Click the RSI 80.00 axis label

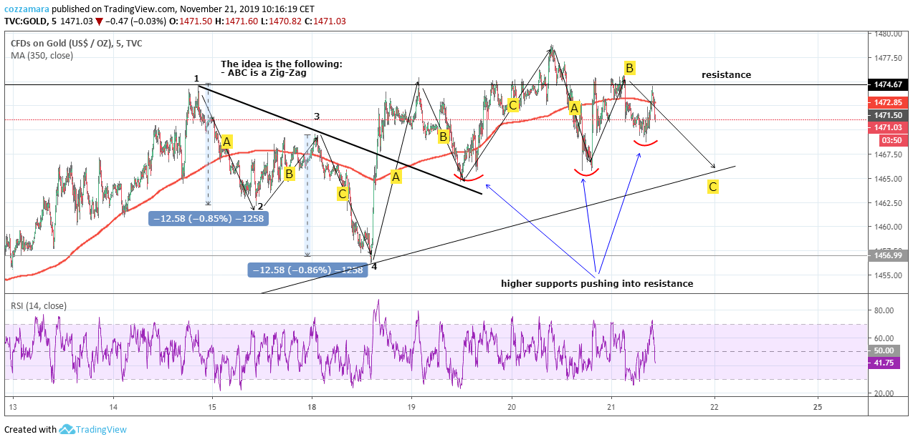[884, 310]
